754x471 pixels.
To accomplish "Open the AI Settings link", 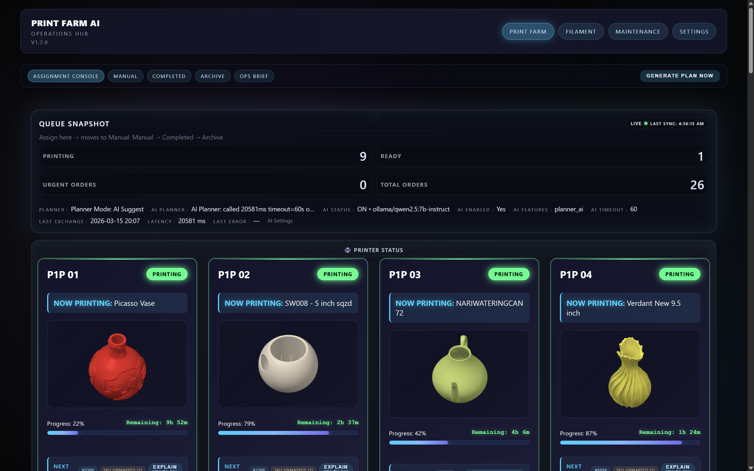I will tap(280, 220).
